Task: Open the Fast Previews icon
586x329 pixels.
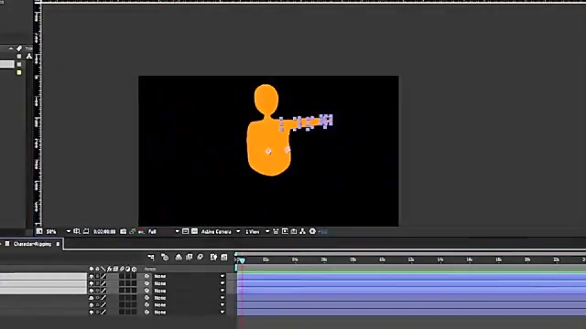Action: click(x=285, y=231)
